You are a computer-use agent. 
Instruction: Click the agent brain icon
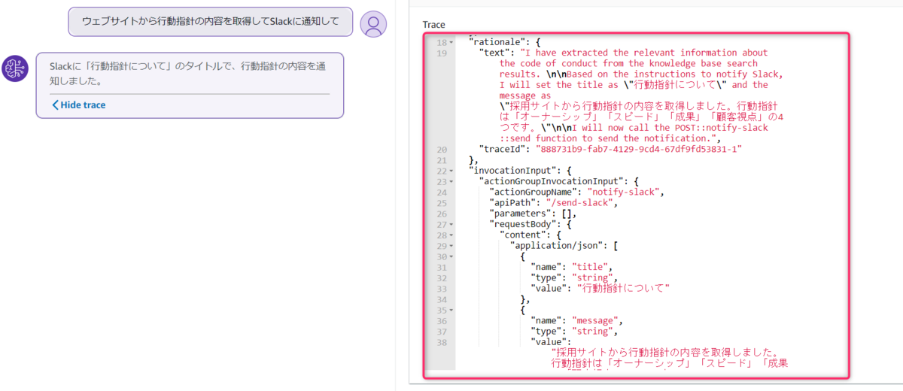(x=15, y=68)
